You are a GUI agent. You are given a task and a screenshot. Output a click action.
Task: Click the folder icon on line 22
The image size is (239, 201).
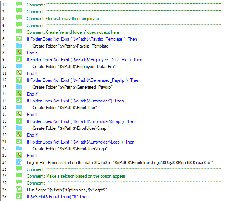point(19,148)
